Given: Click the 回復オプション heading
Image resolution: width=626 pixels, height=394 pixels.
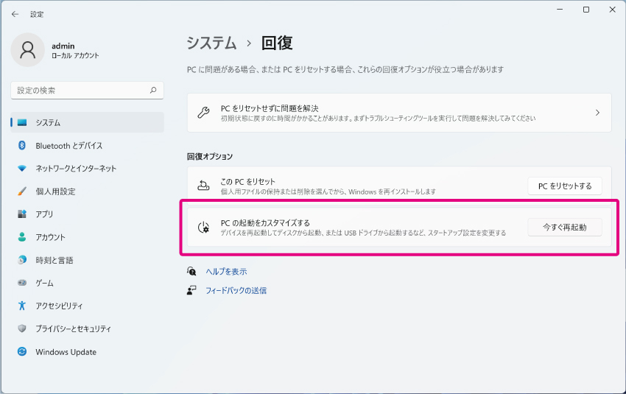Looking at the screenshot, I should pyautogui.click(x=210, y=156).
